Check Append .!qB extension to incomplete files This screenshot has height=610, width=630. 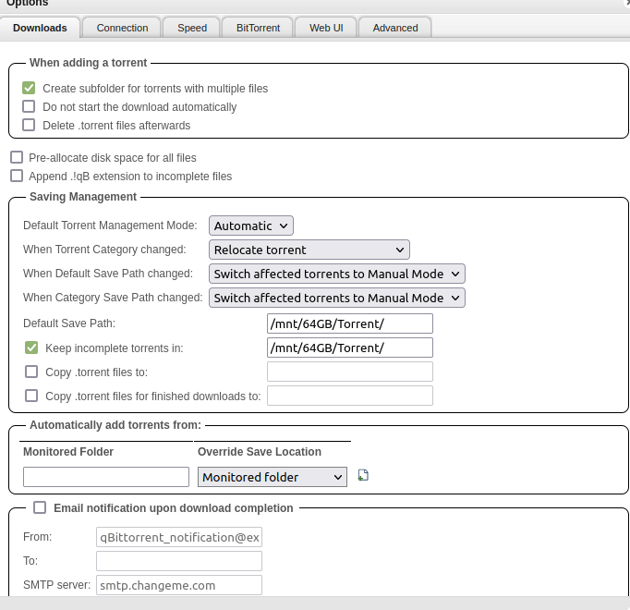pyautogui.click(x=17, y=176)
